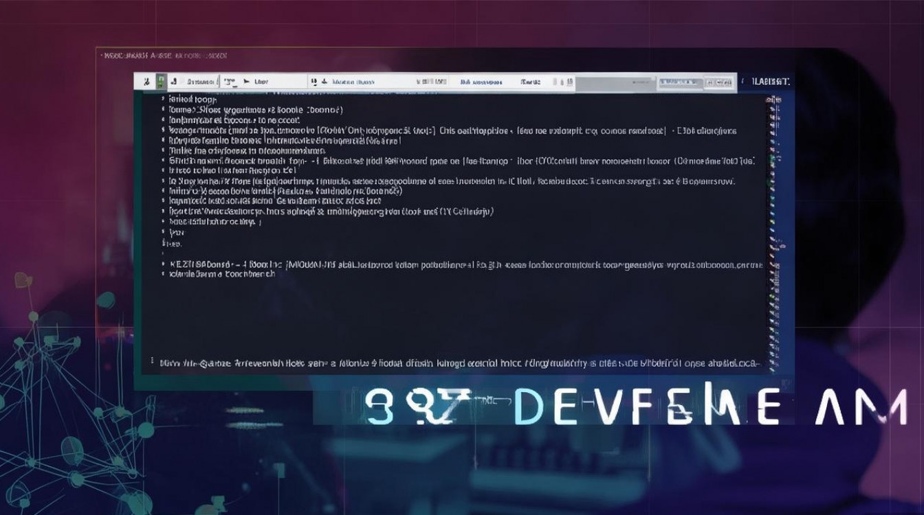
Task: Click the last dark text label in toolbar
Action: [530, 82]
